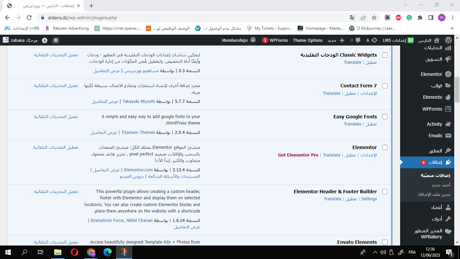Show hidden system tray icons
This screenshot has width=460, height=259.
(375, 252)
